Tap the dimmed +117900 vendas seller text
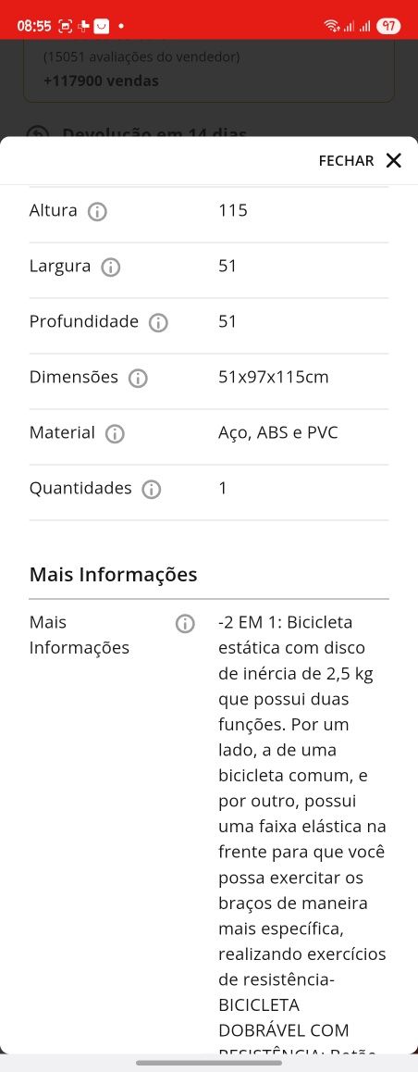 101,81
